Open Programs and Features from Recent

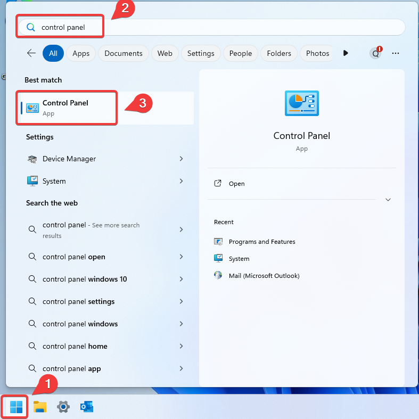coord(261,242)
